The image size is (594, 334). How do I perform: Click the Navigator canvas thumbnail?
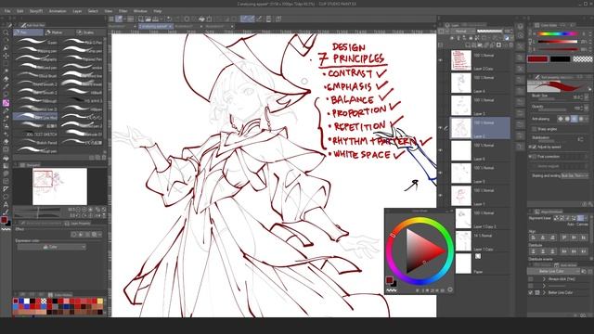click(59, 186)
